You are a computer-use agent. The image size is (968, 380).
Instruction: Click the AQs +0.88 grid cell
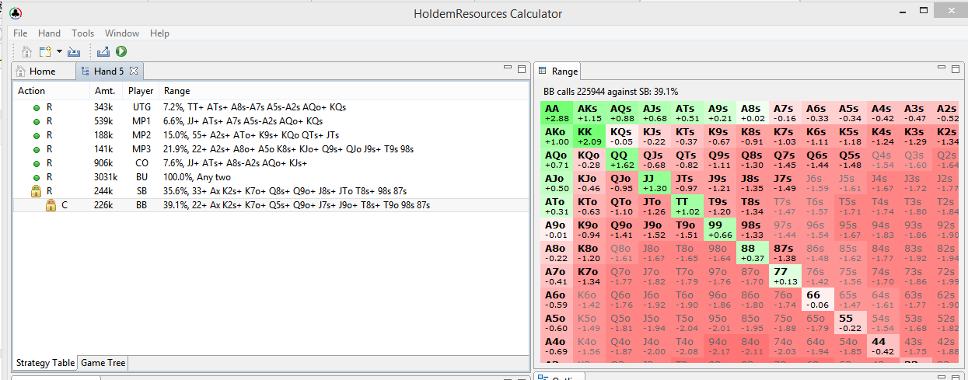point(621,113)
